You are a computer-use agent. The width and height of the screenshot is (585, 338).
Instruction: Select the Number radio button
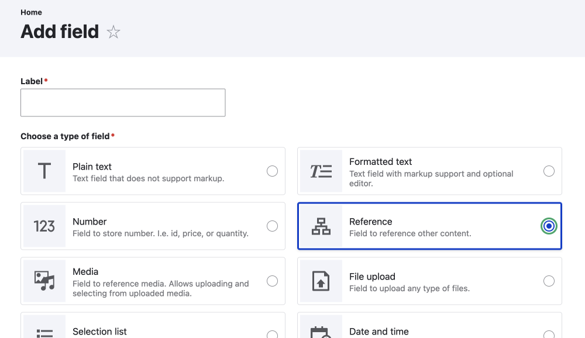click(x=273, y=226)
